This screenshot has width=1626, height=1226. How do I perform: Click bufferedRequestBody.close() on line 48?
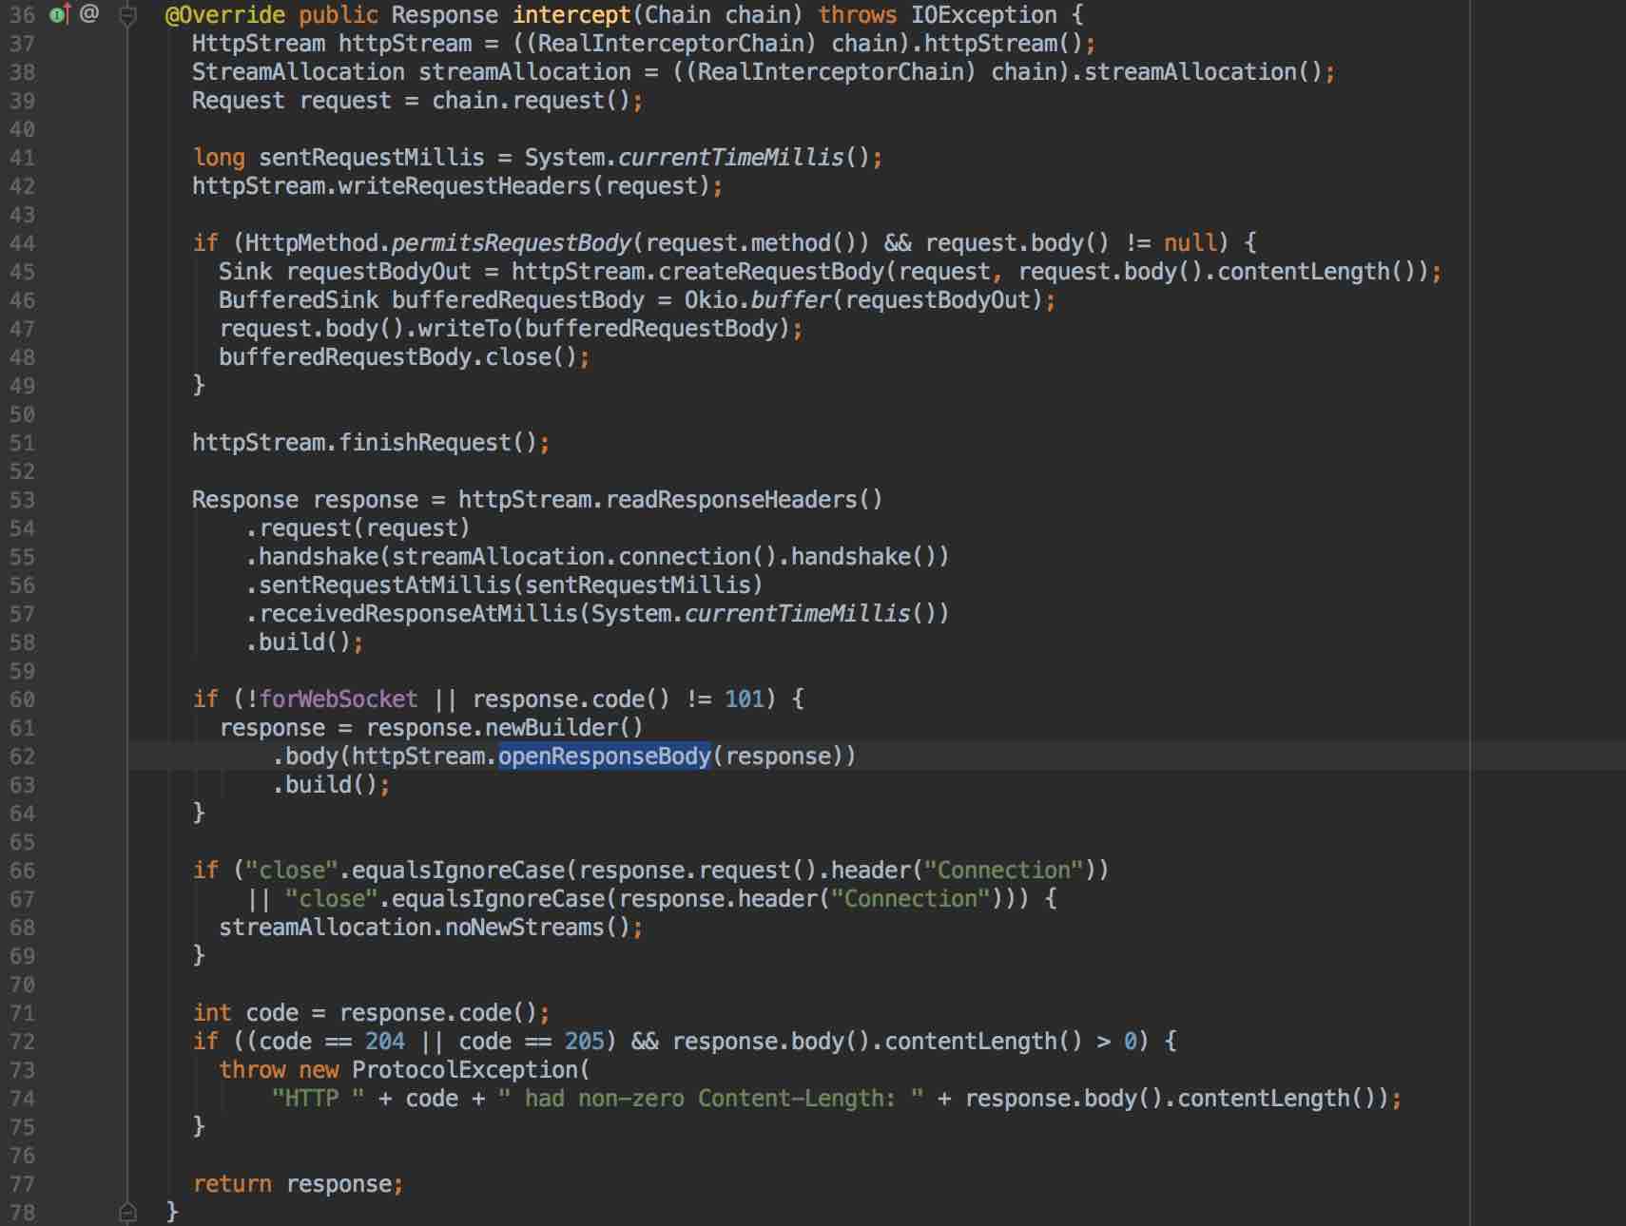tap(398, 357)
